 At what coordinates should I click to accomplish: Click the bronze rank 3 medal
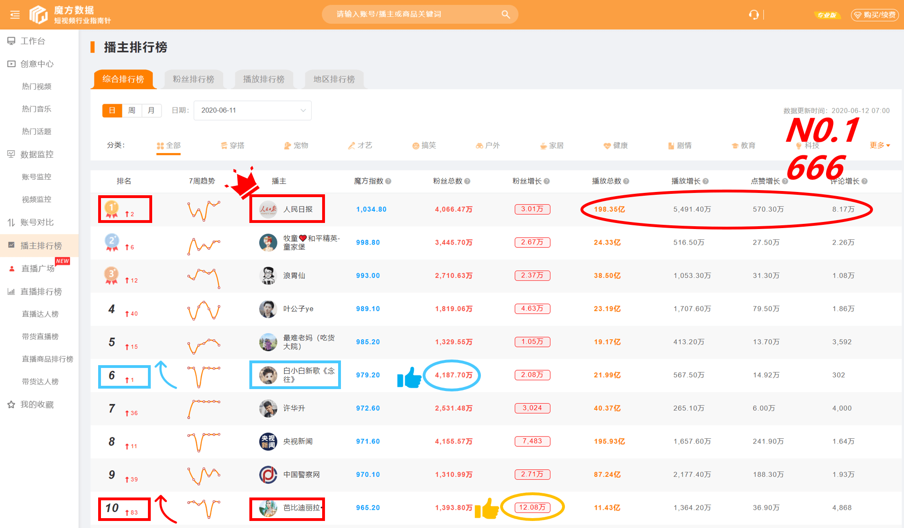[x=111, y=275]
